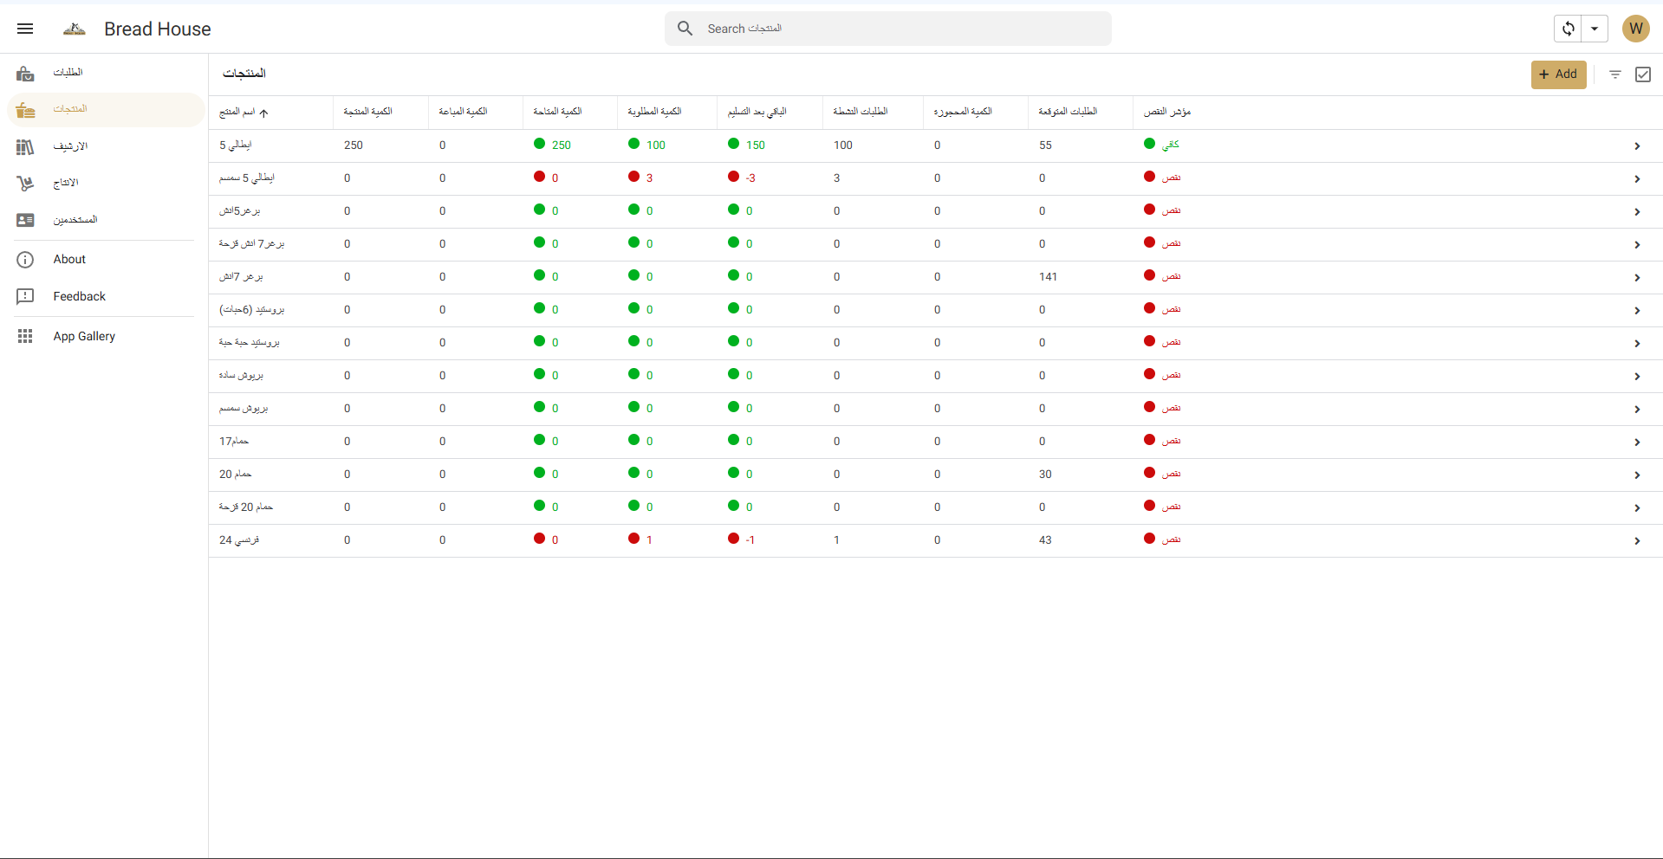Toggle multi-select checkbox icon in header
The height and width of the screenshot is (859, 1663).
point(1642,74)
